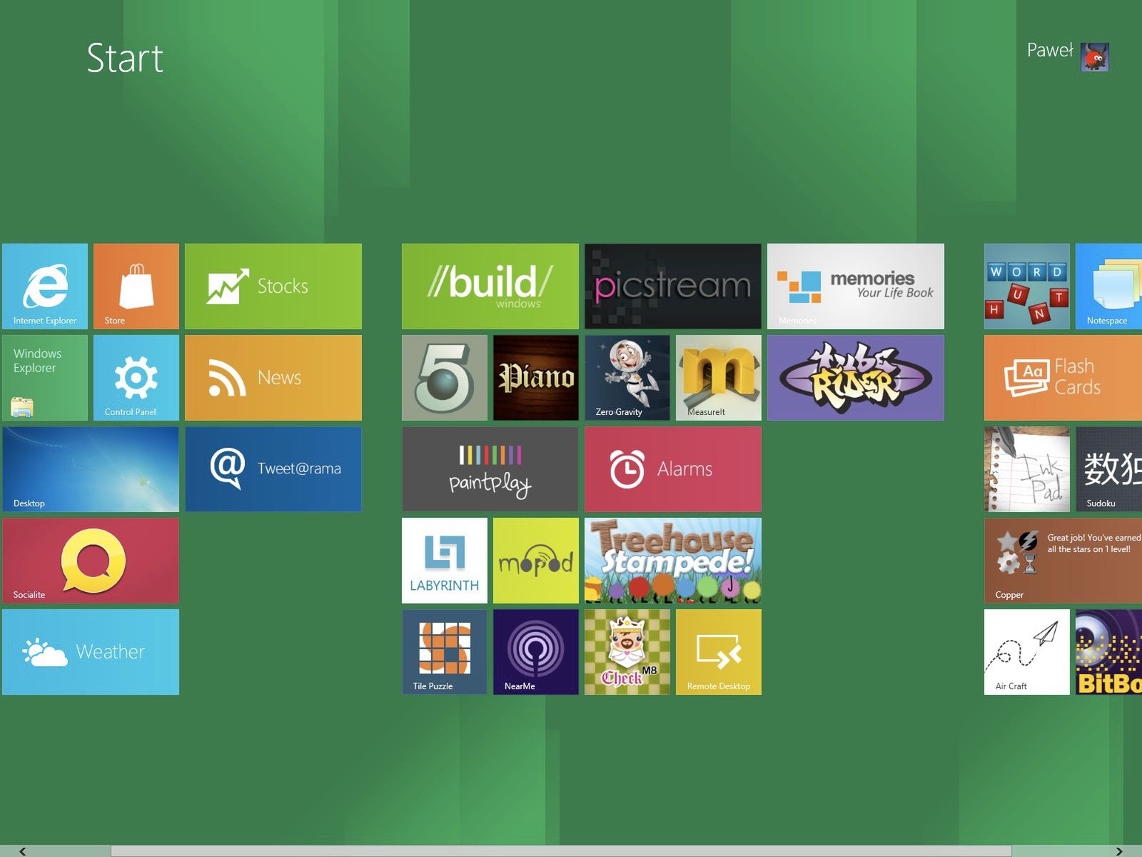This screenshot has height=857, width=1142.
Task: Open the Notespace tile
Action: click(1109, 286)
